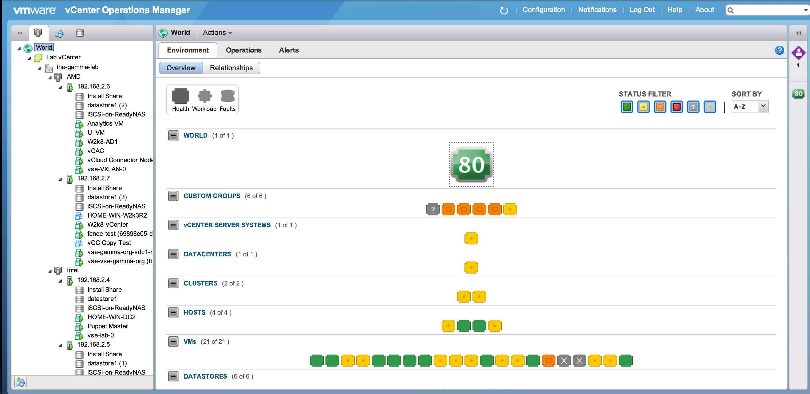
Task: Open the Configuration link
Action: [x=543, y=10]
